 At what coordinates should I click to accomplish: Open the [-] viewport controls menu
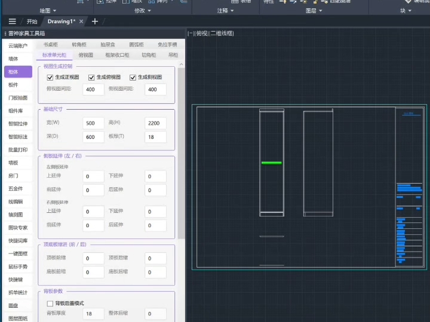pyautogui.click(x=191, y=33)
